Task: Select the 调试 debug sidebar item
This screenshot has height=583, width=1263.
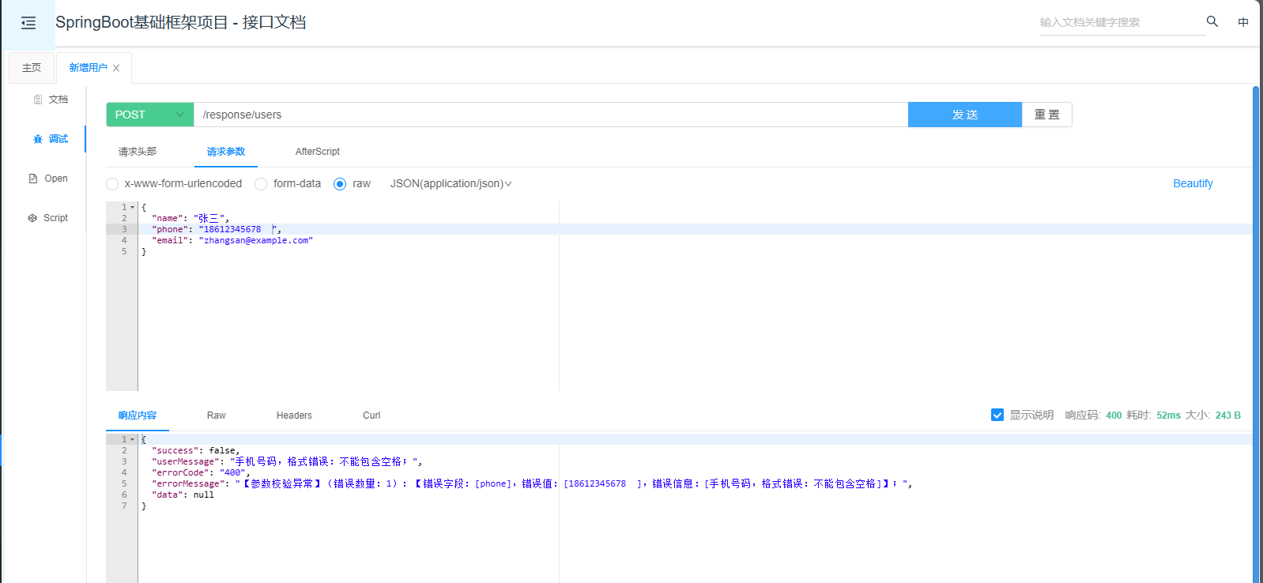Action: 51,139
